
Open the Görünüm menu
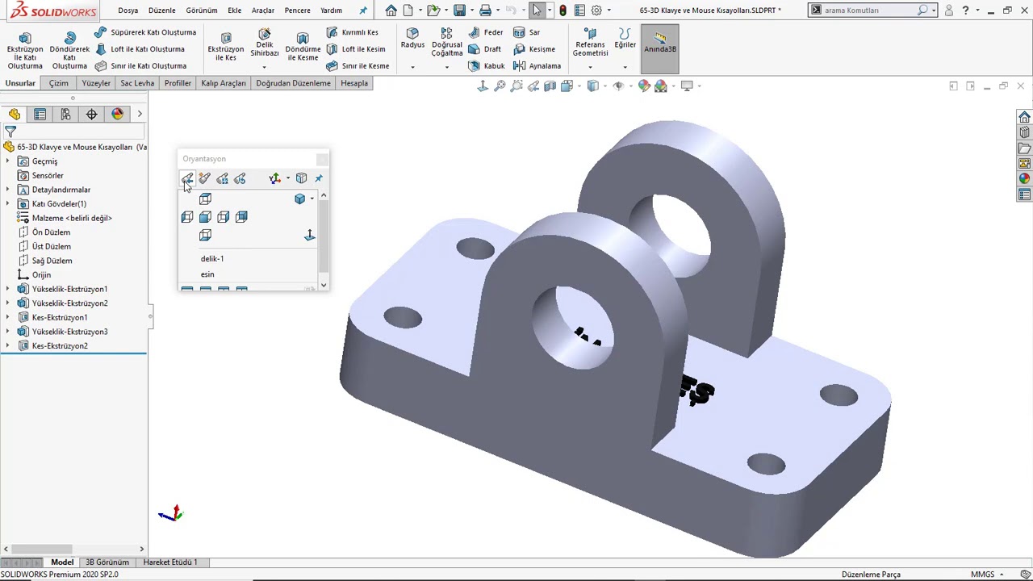coord(202,10)
